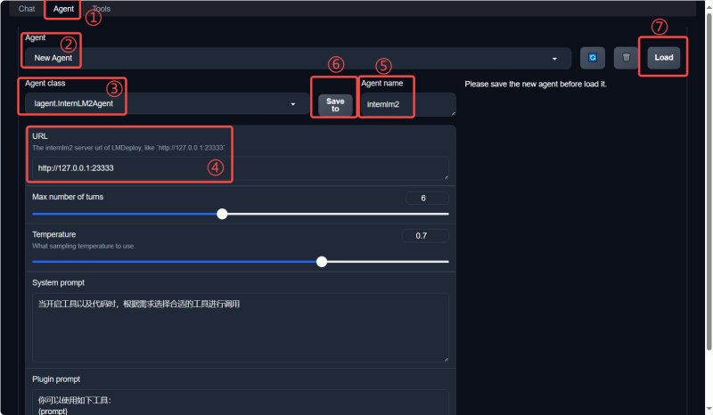Click the System prompt resize handle
The image size is (713, 415).
(x=447, y=359)
